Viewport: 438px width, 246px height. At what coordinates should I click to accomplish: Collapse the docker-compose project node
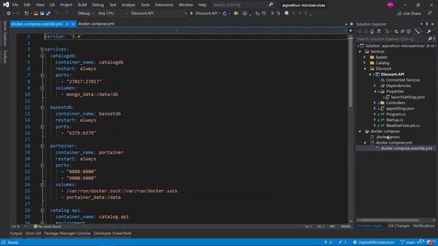[359, 131]
